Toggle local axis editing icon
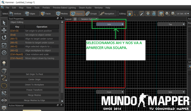The width and height of the screenshot is (191, 111). coord(136,13)
